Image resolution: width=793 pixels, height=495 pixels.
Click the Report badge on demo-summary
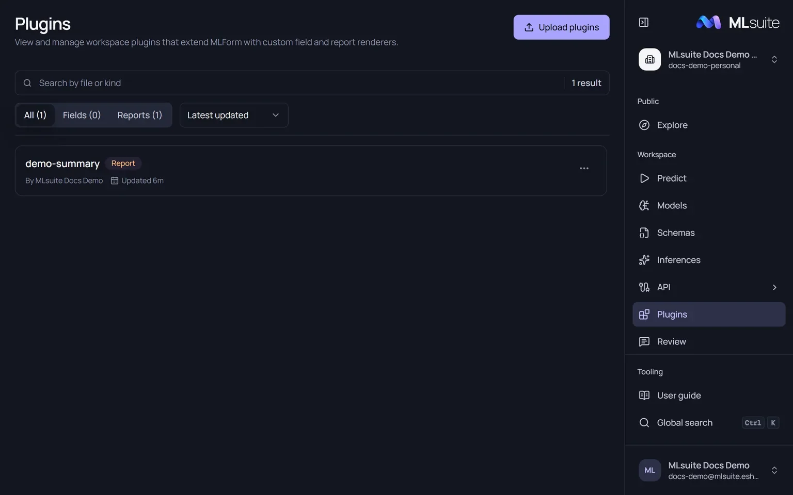123,163
